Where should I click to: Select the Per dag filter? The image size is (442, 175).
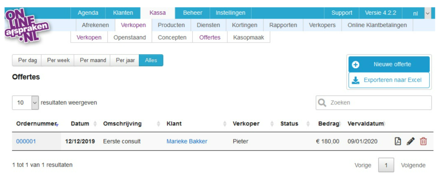[x=27, y=61]
